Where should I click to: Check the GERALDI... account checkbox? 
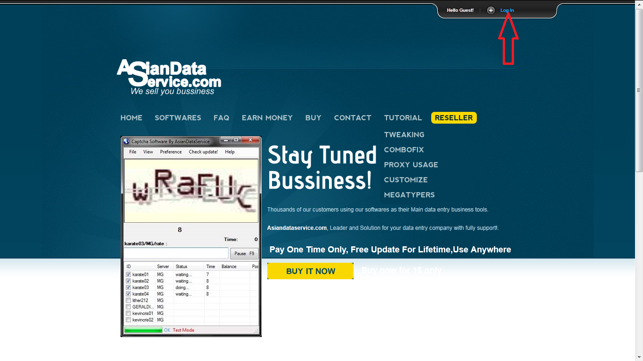tap(129, 307)
